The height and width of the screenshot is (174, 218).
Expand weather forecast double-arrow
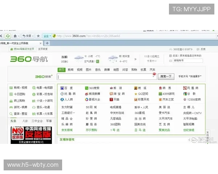coord(135,59)
